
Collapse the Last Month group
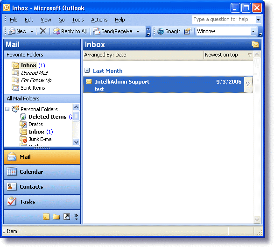pyautogui.click(x=87, y=71)
